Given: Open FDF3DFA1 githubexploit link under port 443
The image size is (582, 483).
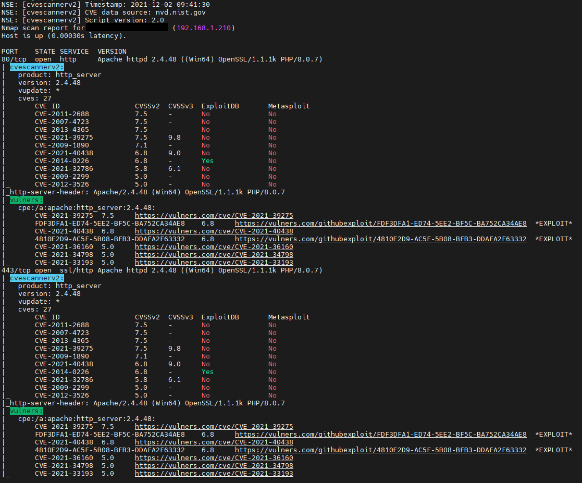Looking at the screenshot, I should point(380,435).
